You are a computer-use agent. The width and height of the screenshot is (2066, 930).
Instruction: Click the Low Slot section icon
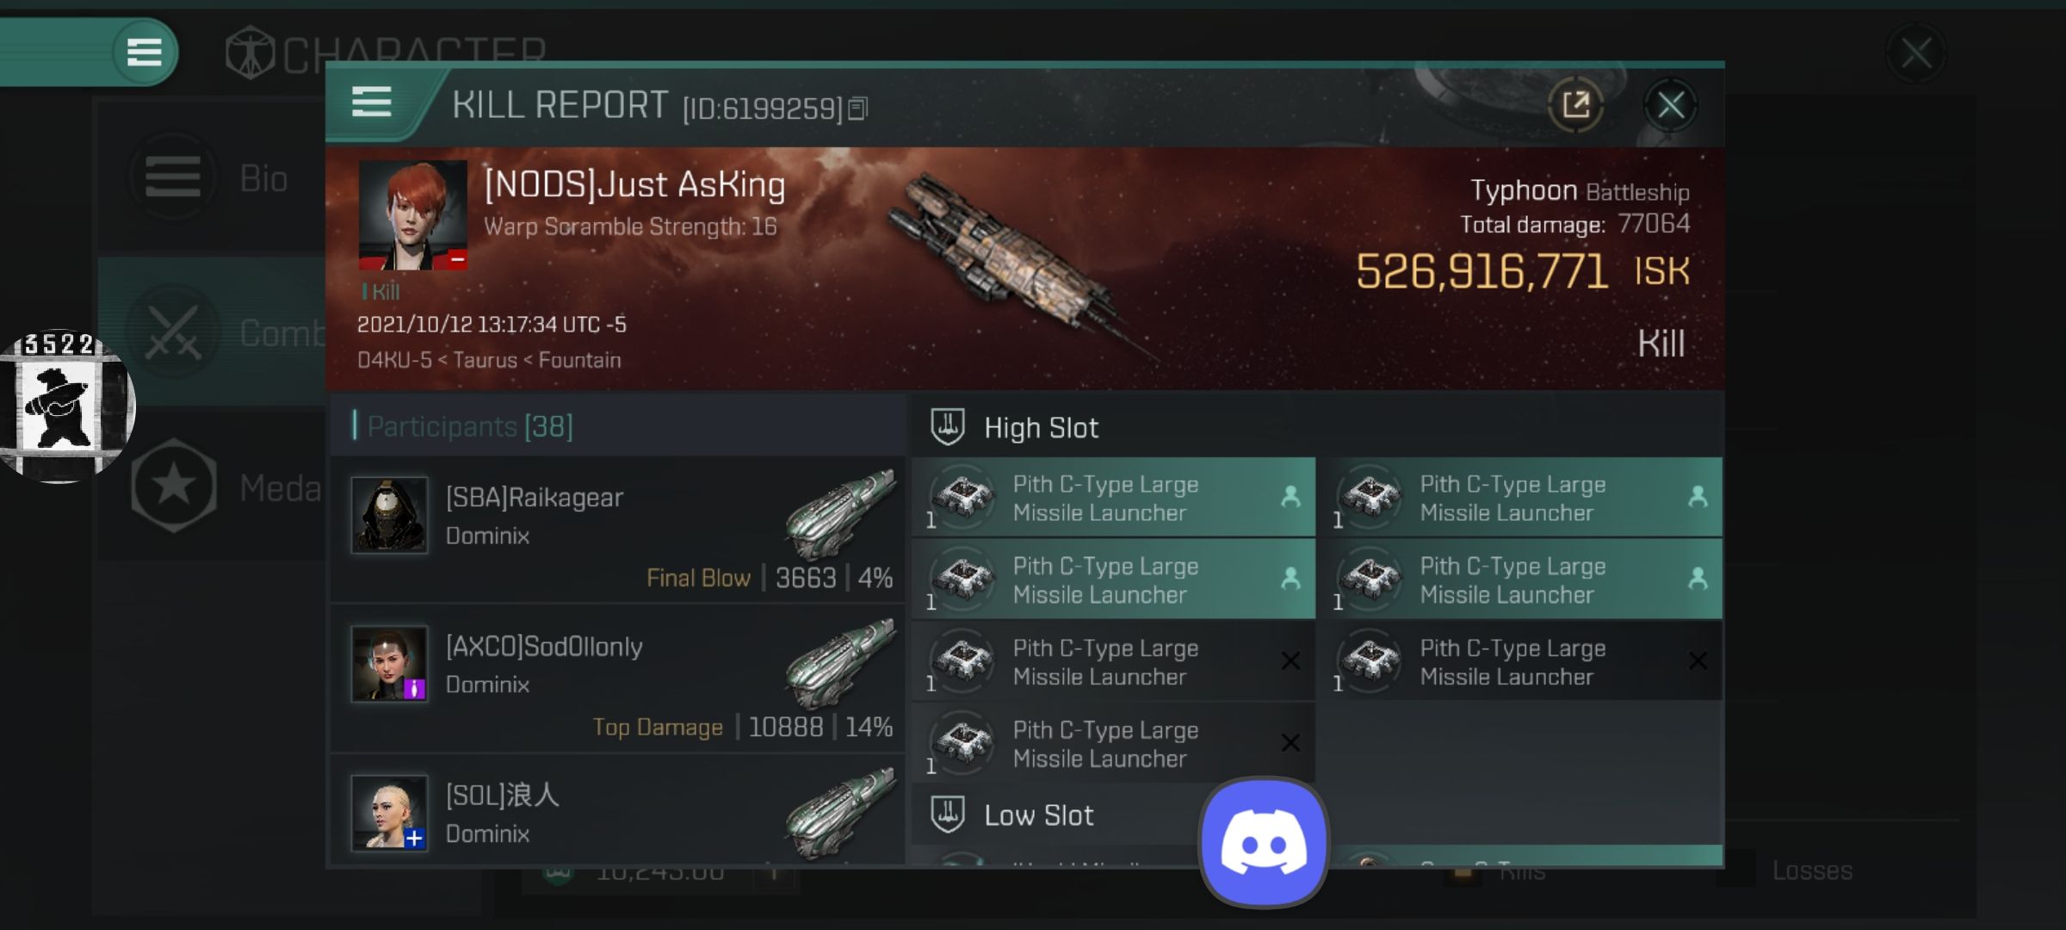948,814
